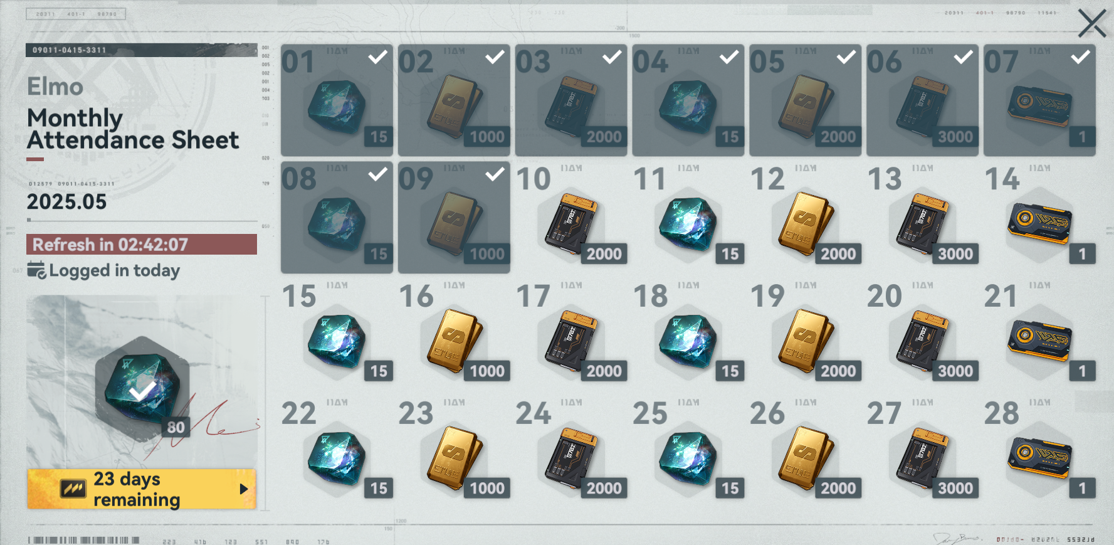The width and height of the screenshot is (1114, 545).
Task: Click the checkmark on claimed day 09
Action: pos(495,174)
